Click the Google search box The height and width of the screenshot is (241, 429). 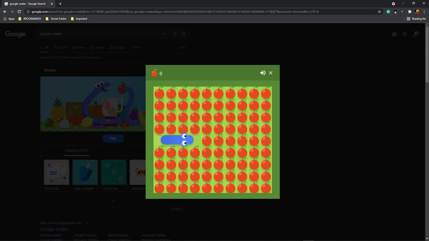[x=101, y=34]
